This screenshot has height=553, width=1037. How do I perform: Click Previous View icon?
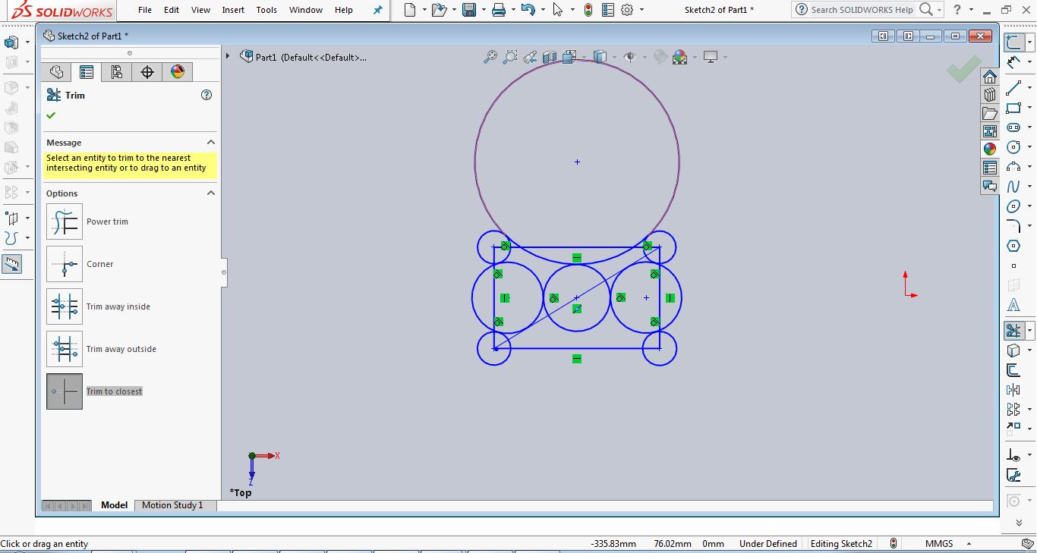[530, 57]
